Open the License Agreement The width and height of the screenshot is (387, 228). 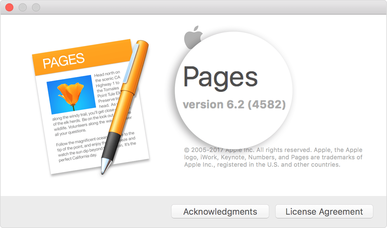[324, 211]
